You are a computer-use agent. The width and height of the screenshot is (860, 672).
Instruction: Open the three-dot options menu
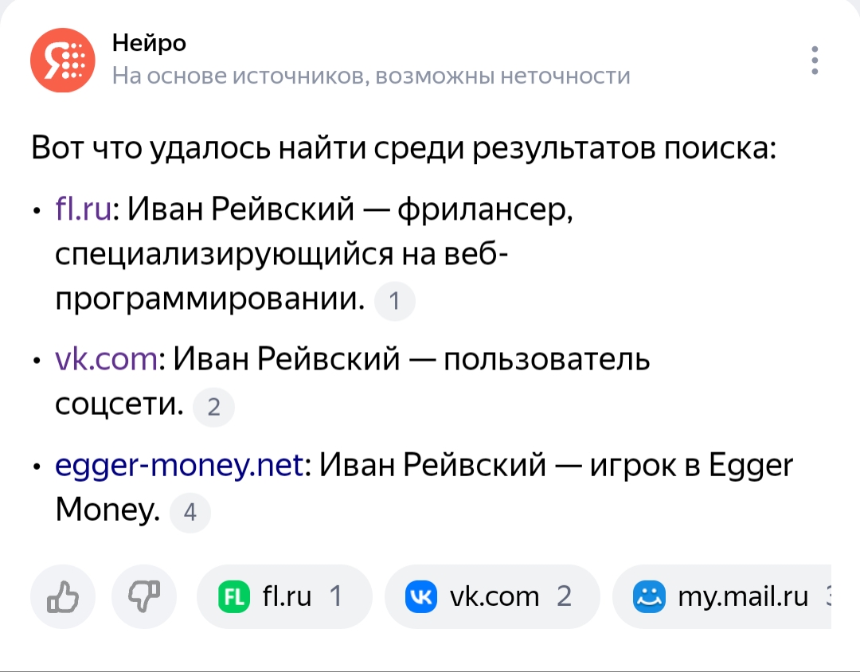click(814, 61)
